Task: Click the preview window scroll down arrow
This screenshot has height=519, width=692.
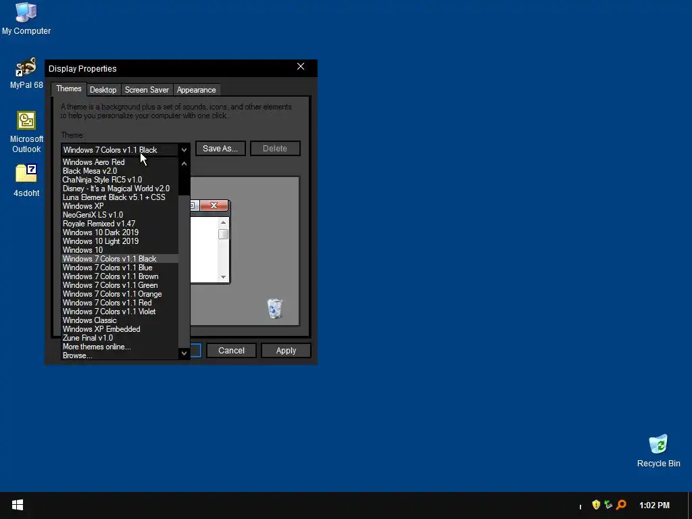Action: pyautogui.click(x=223, y=277)
